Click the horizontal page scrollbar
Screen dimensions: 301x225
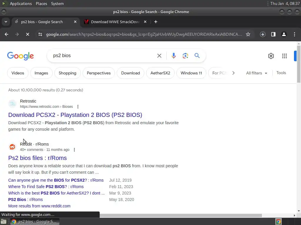tap(180, 215)
